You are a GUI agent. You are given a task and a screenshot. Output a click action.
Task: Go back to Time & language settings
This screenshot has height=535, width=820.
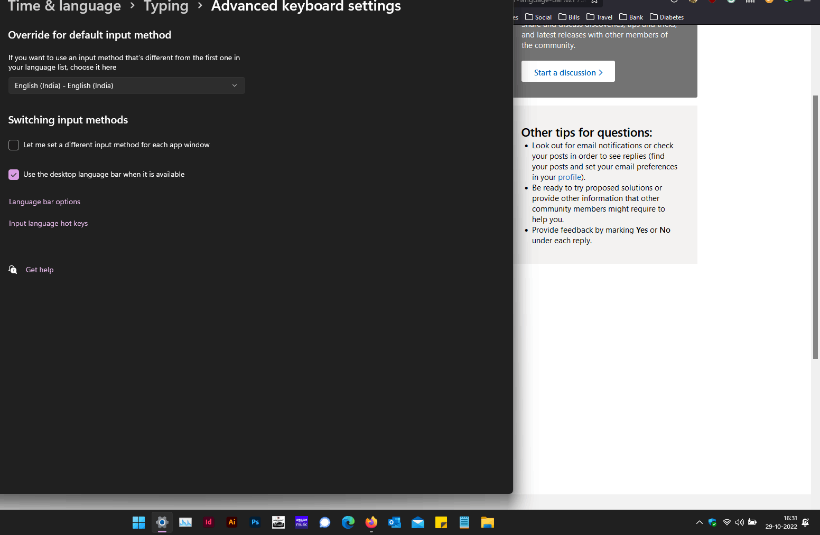(x=64, y=6)
